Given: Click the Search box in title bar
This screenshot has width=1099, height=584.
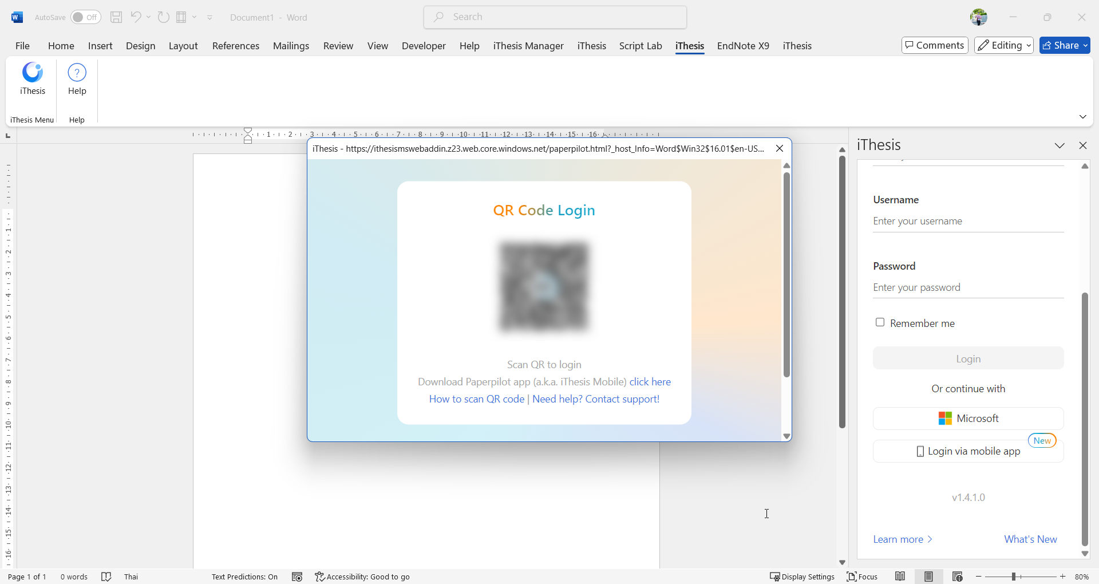Looking at the screenshot, I should tap(555, 17).
